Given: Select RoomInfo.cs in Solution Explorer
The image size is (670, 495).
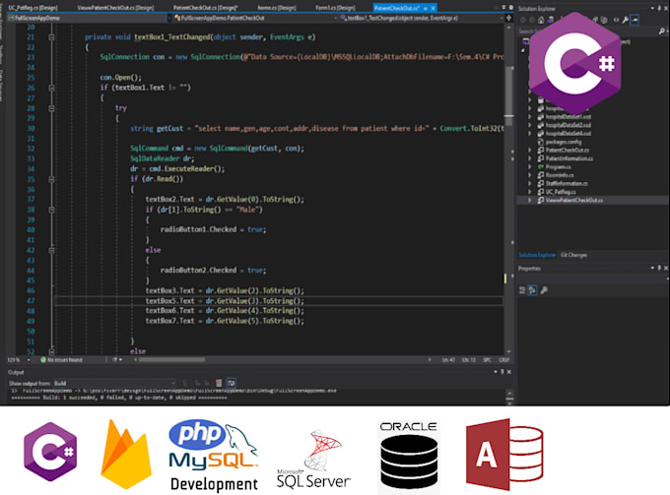Looking at the screenshot, I should pyautogui.click(x=560, y=175).
